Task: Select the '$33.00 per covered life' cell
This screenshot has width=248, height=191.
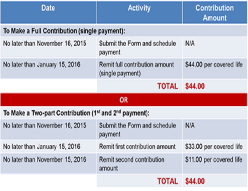Action: point(214,146)
